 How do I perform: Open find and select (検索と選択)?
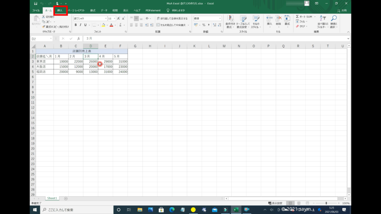(x=334, y=22)
